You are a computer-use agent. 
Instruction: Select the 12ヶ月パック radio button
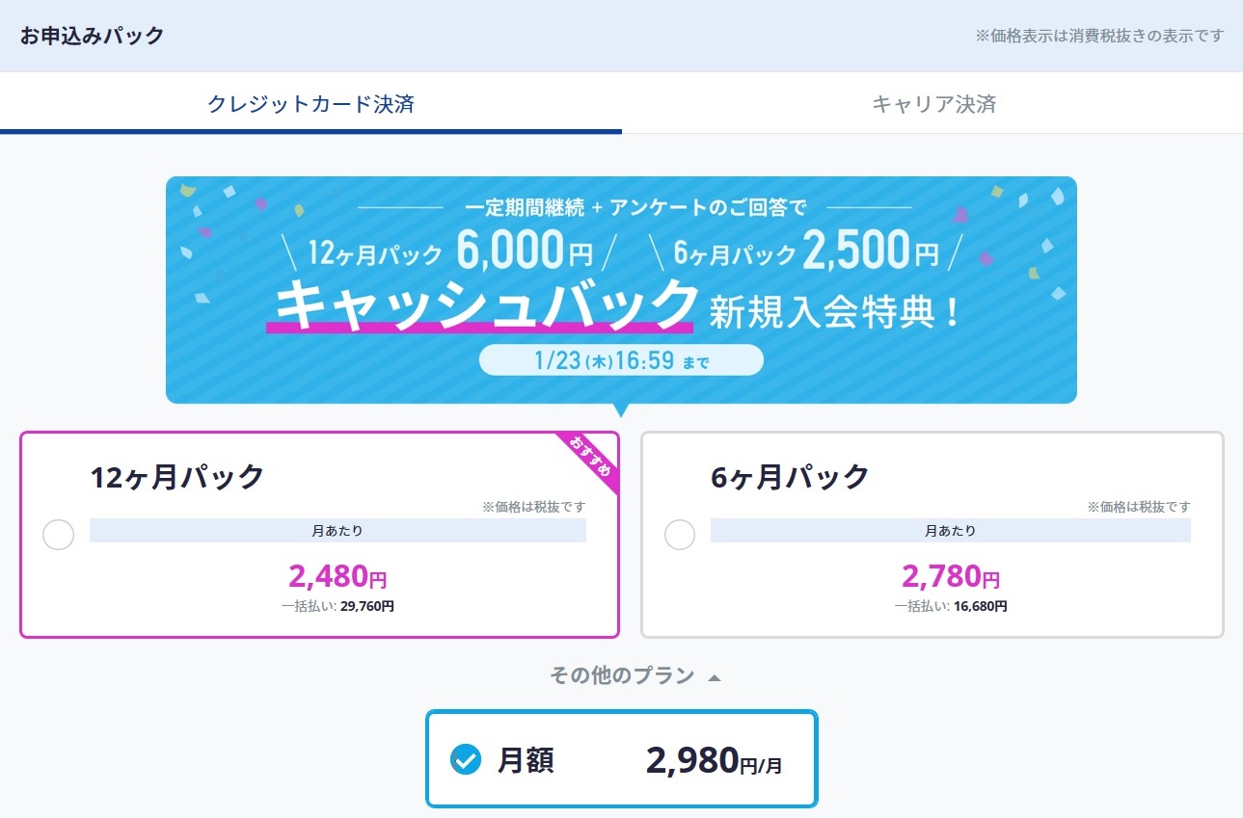(59, 535)
